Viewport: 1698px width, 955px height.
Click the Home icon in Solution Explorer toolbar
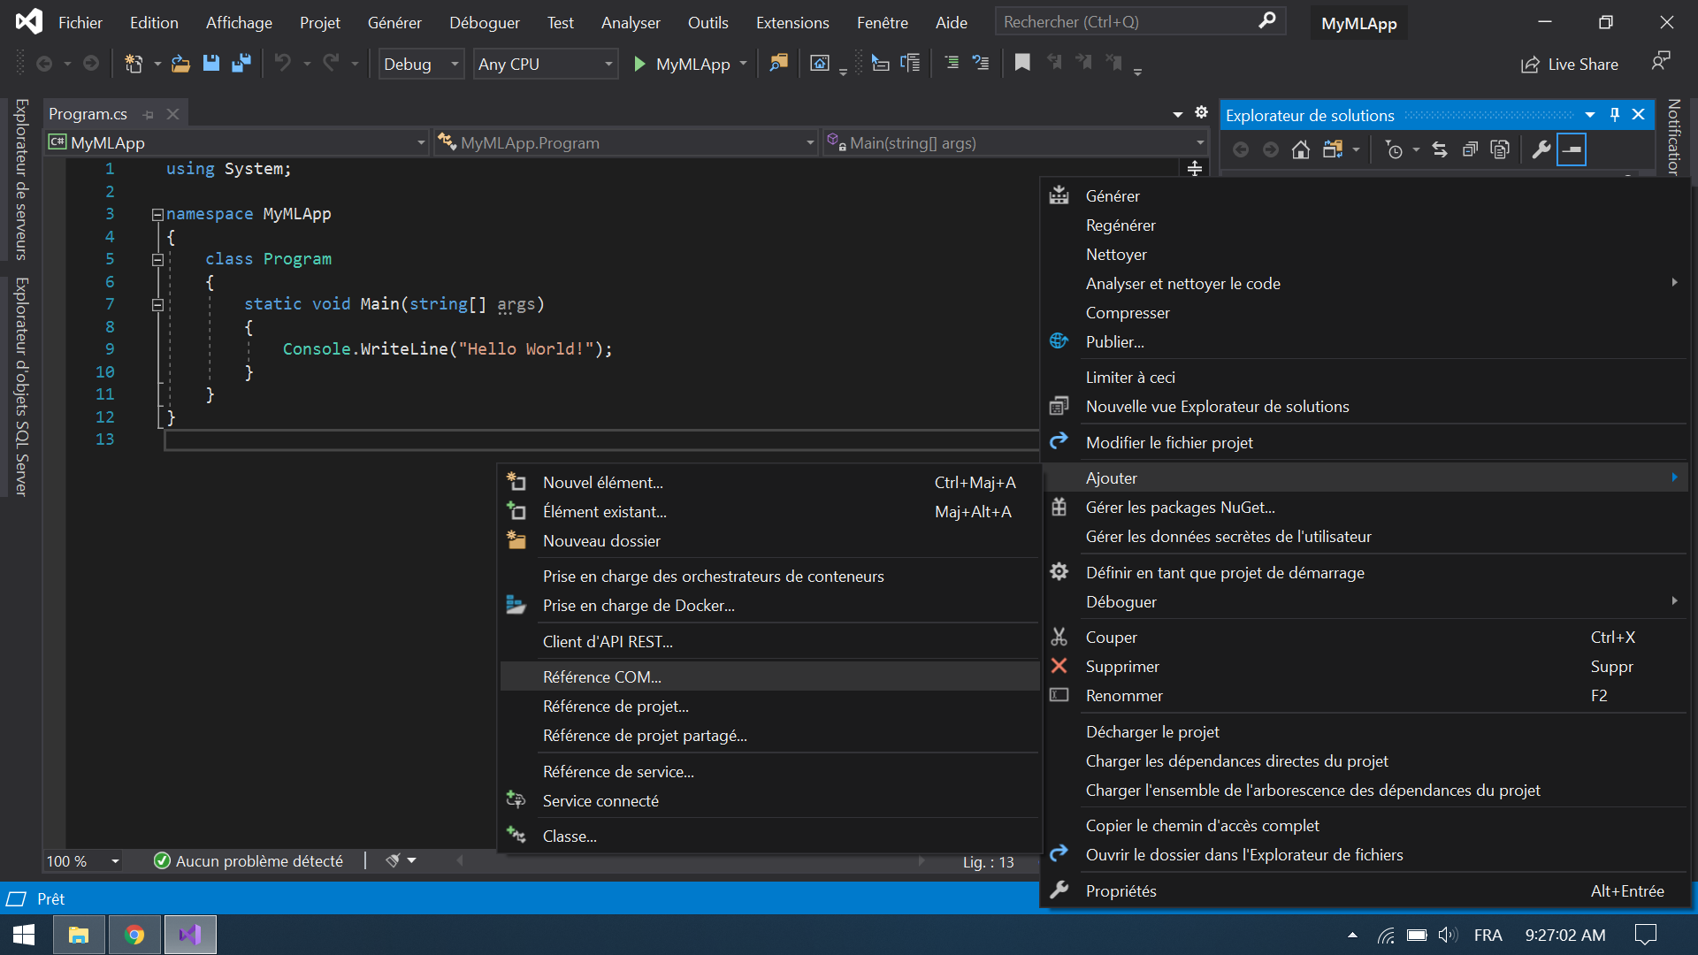[1301, 149]
